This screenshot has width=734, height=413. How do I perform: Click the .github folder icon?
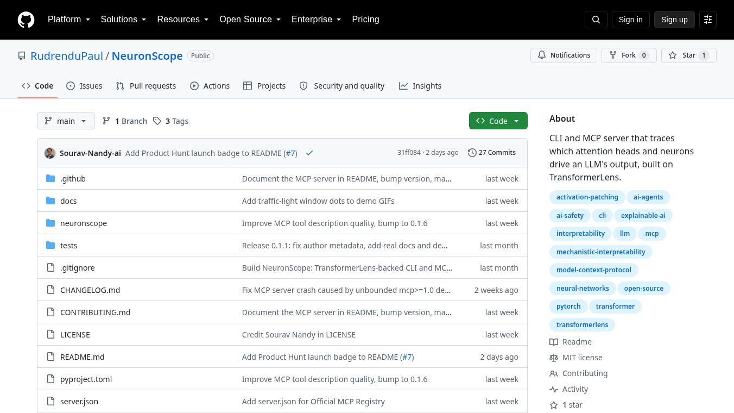(x=50, y=178)
